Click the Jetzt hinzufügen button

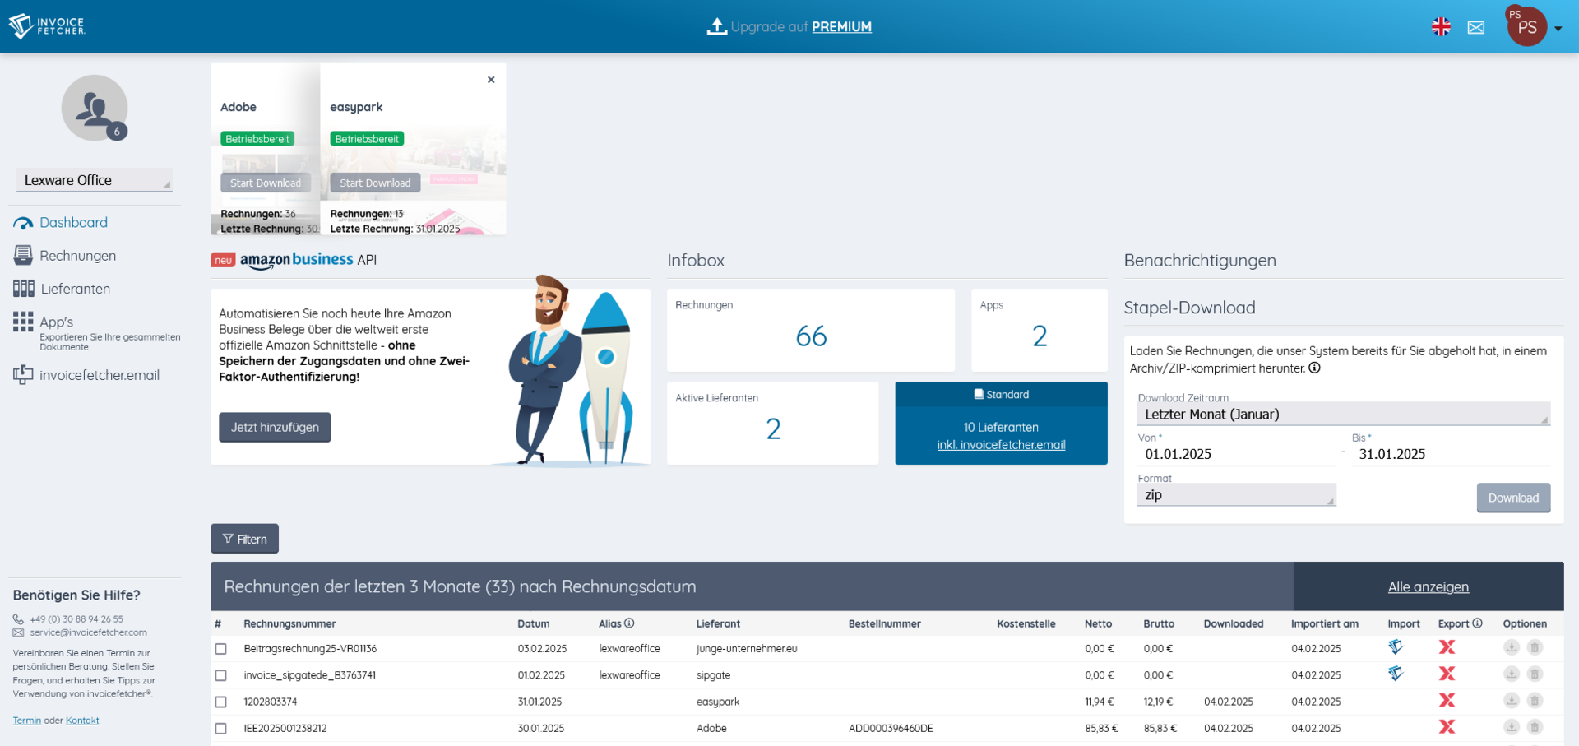[x=275, y=428]
